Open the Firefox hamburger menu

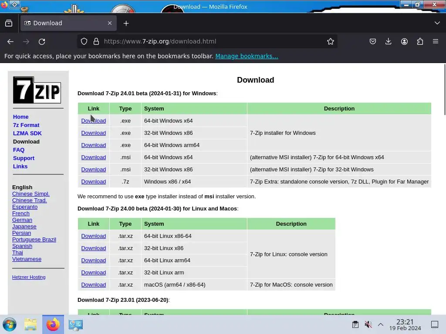coord(436,41)
